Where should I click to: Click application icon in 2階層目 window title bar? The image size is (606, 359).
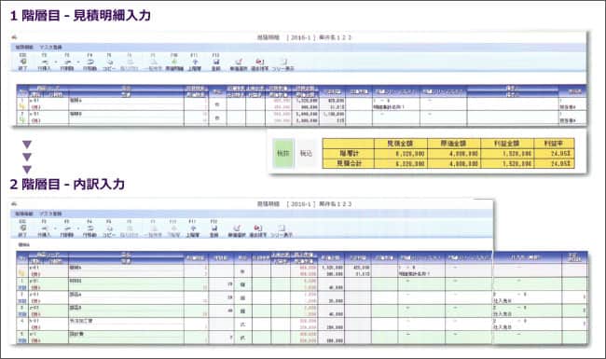(x=14, y=203)
